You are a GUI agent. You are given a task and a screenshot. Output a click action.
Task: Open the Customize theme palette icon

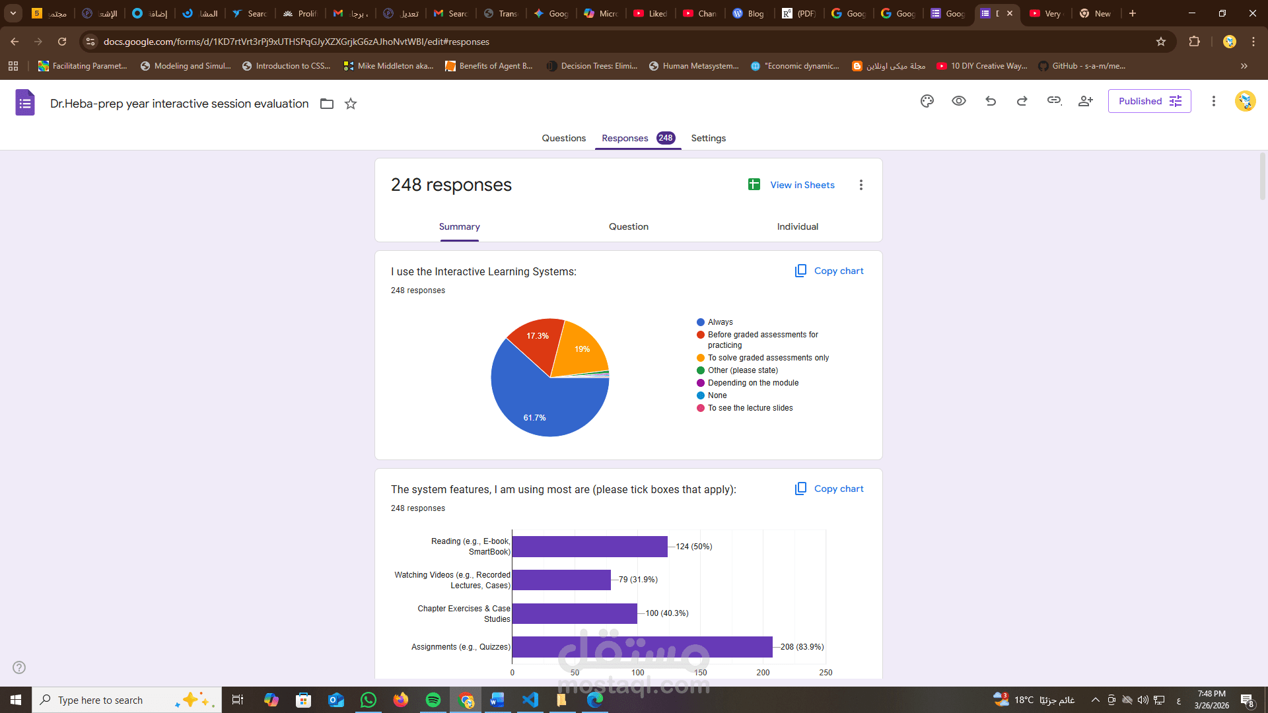(x=927, y=101)
